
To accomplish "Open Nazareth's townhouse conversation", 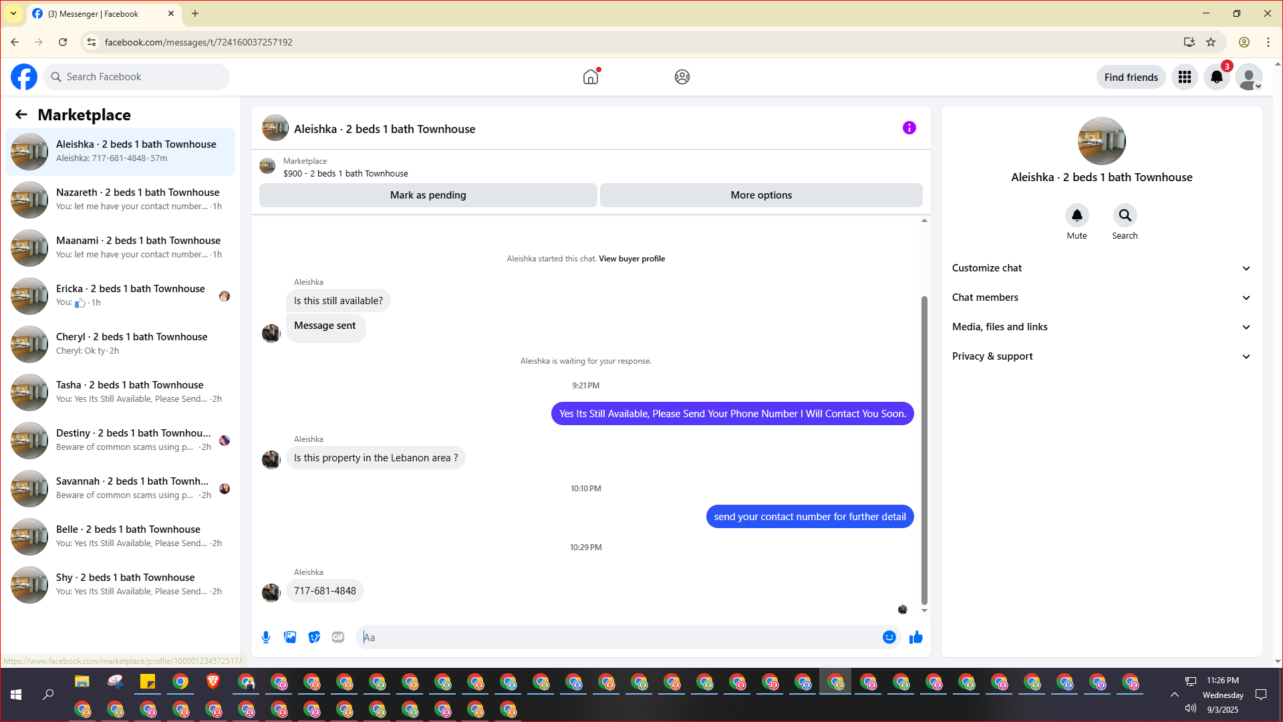I will coord(120,199).
